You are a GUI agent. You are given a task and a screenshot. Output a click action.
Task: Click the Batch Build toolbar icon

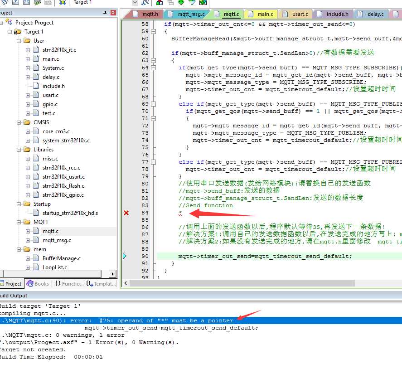[x=38, y=2]
